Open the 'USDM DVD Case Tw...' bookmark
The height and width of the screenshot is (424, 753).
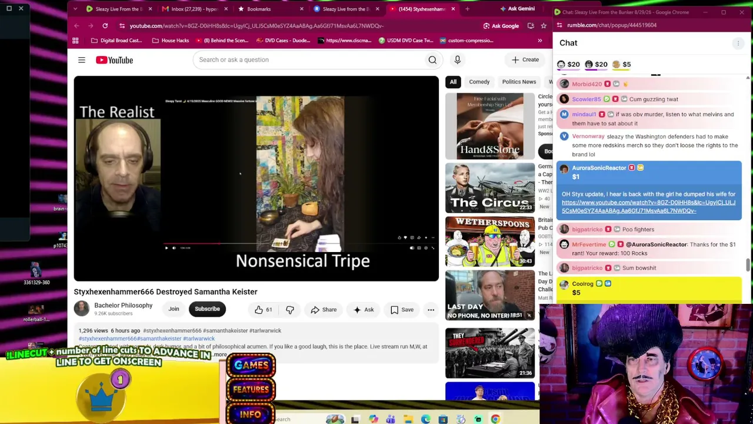coord(406,41)
